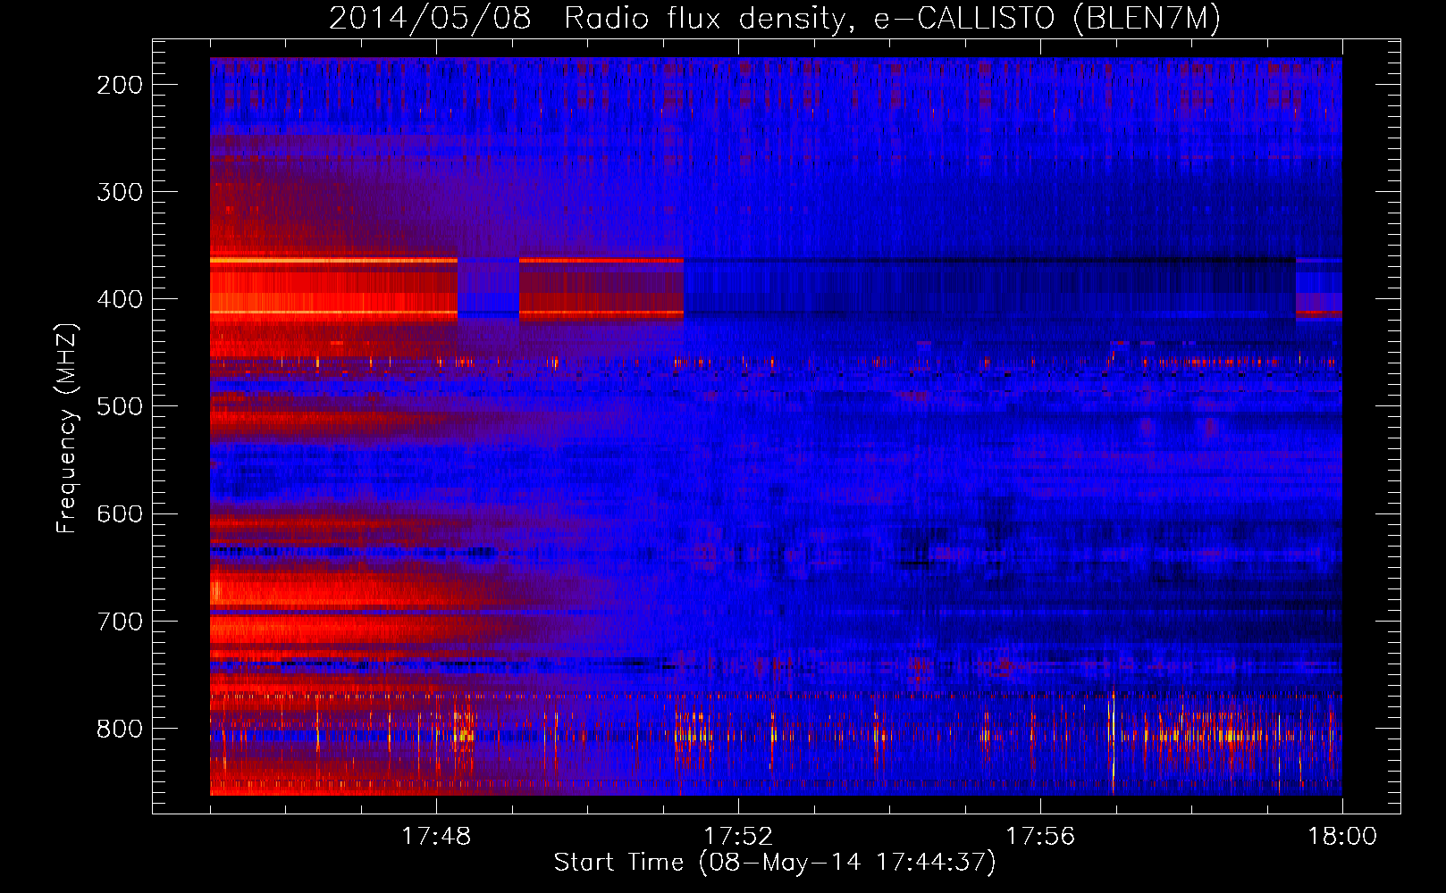Click the 500 frequency tick label
The height and width of the screenshot is (893, 1446).
pyautogui.click(x=120, y=406)
